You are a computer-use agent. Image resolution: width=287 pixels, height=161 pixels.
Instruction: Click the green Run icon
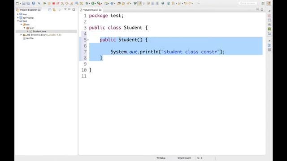(93, 3)
